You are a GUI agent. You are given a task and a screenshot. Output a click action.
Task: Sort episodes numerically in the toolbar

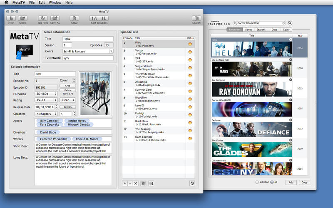click(104, 18)
